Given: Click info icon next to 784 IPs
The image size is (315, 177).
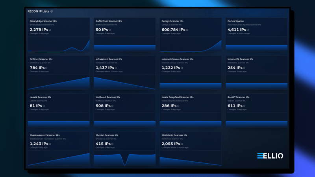Looking at the screenshot, I should 46,68.
